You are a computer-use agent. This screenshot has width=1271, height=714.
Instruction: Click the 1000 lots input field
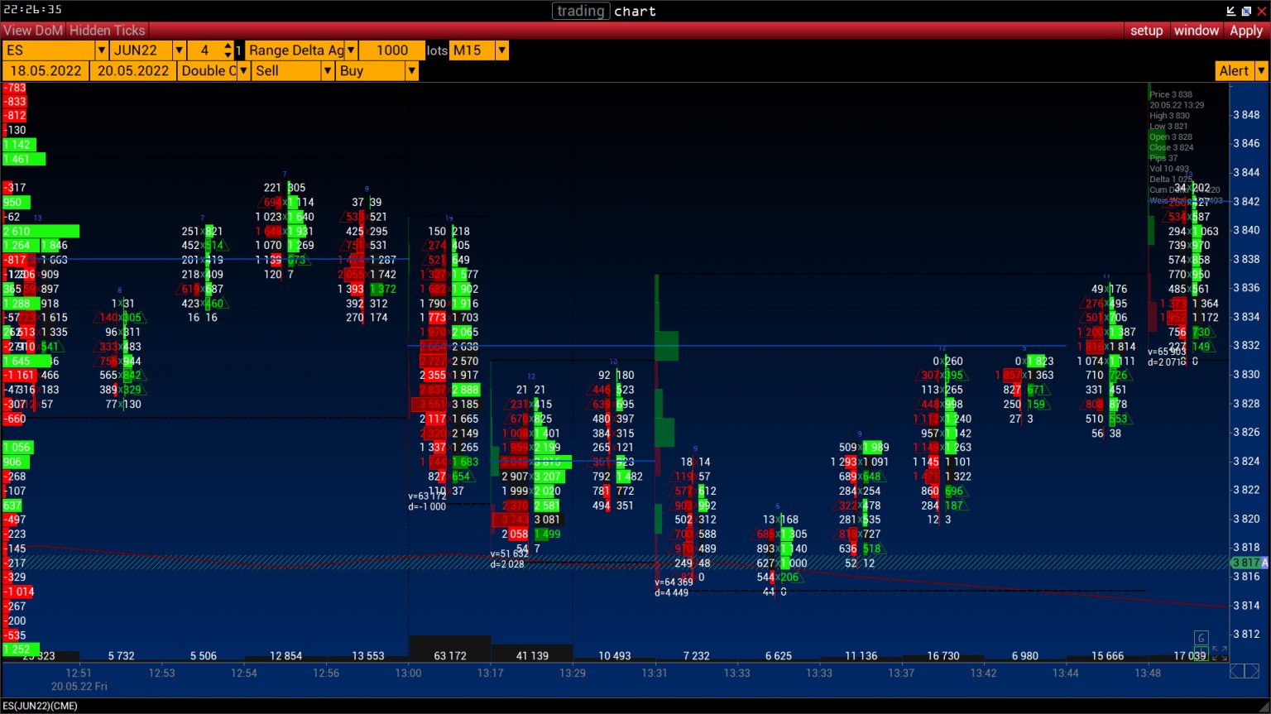tap(391, 50)
